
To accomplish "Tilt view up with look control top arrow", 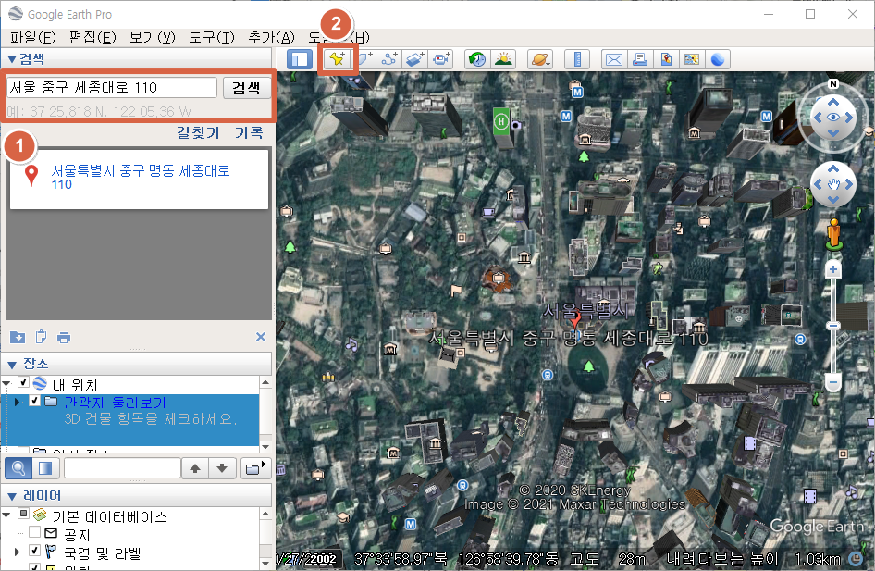I will tap(833, 102).
